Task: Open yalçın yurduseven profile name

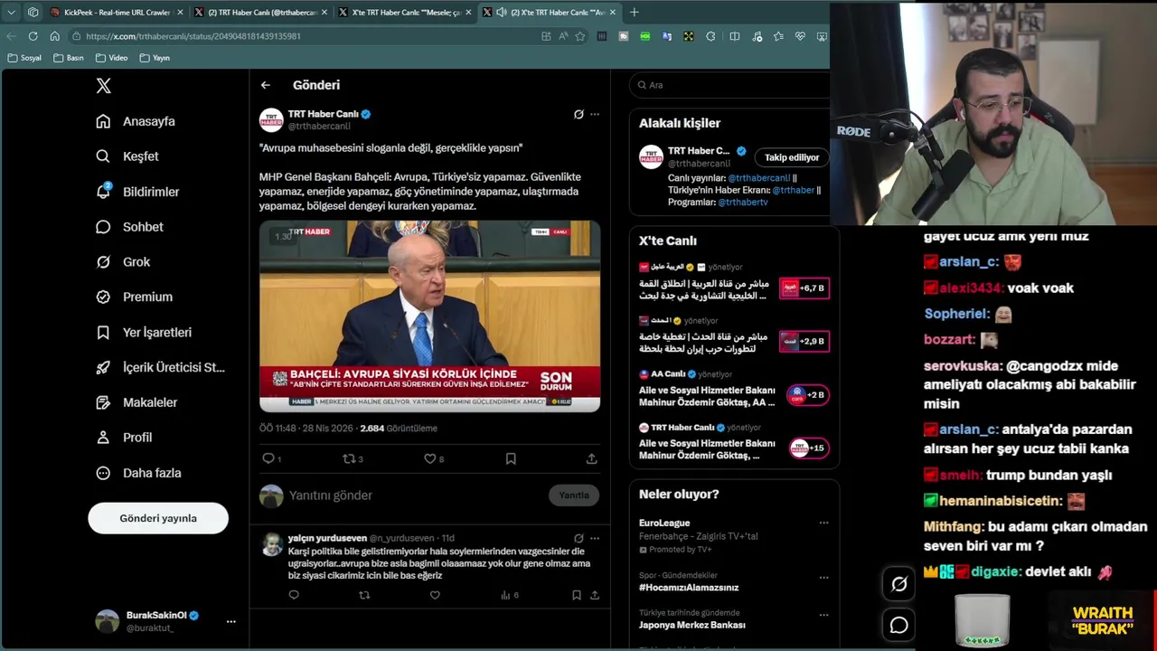Action: 327,538
